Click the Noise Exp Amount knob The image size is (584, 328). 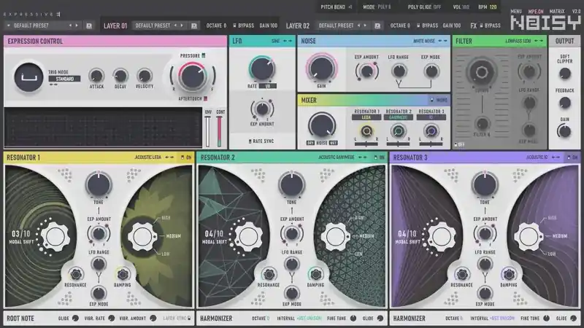click(x=367, y=71)
